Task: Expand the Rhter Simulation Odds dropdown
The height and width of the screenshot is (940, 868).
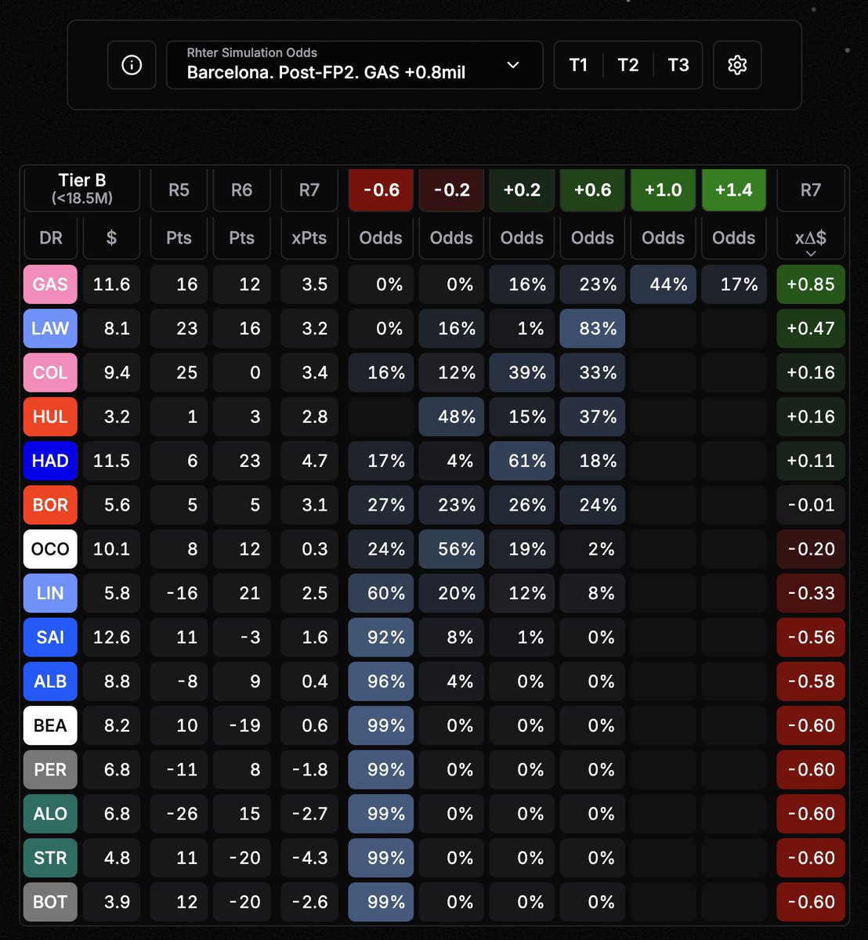Action: click(x=355, y=65)
